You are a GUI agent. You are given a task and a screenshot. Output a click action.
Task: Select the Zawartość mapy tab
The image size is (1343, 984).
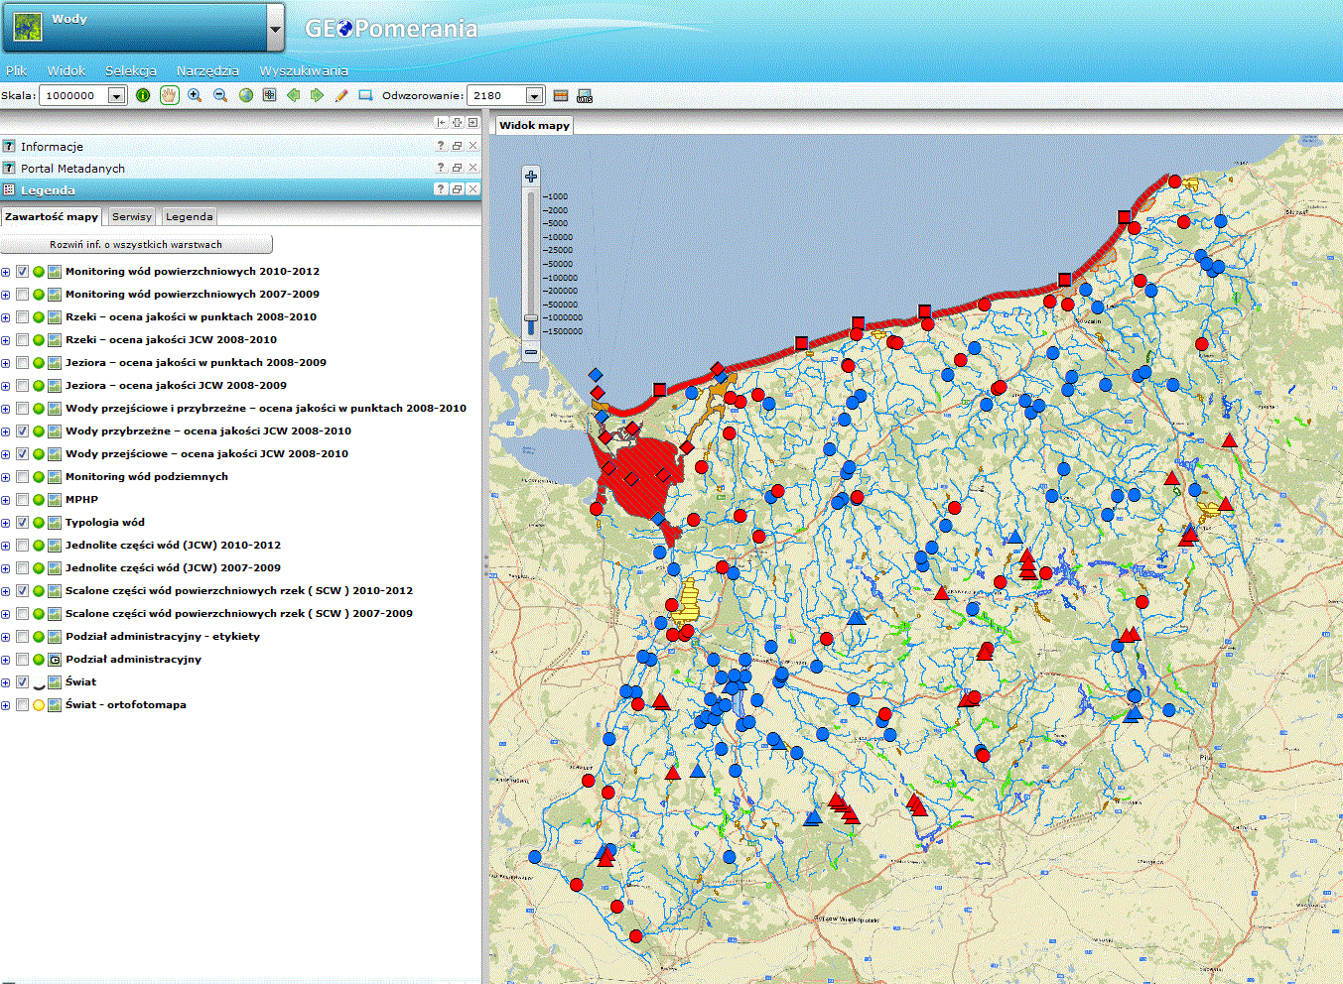[52, 216]
